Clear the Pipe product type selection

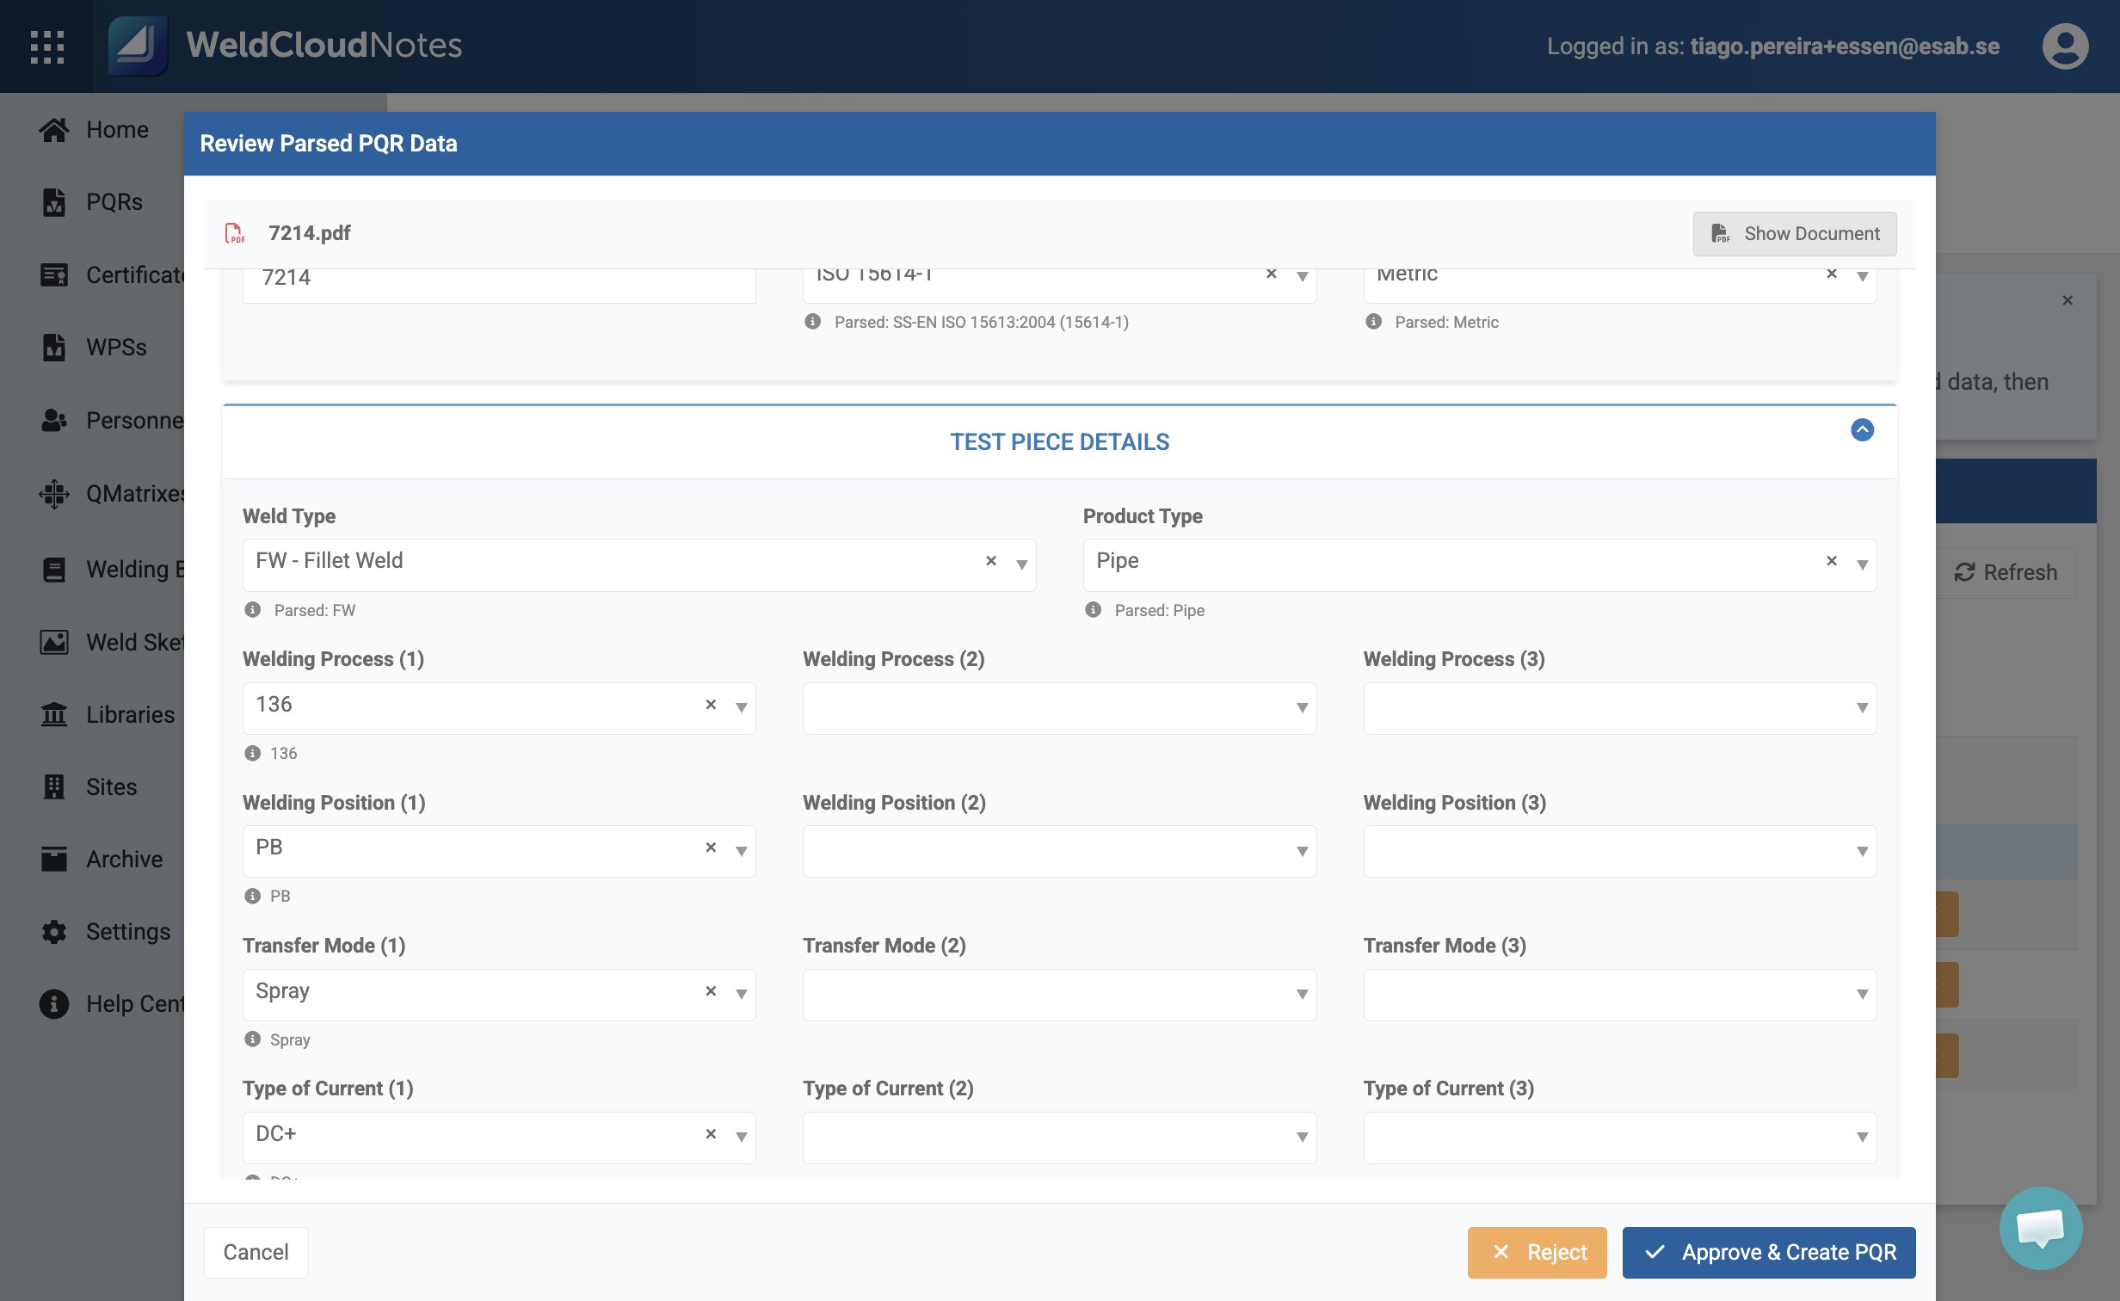[x=1832, y=561]
